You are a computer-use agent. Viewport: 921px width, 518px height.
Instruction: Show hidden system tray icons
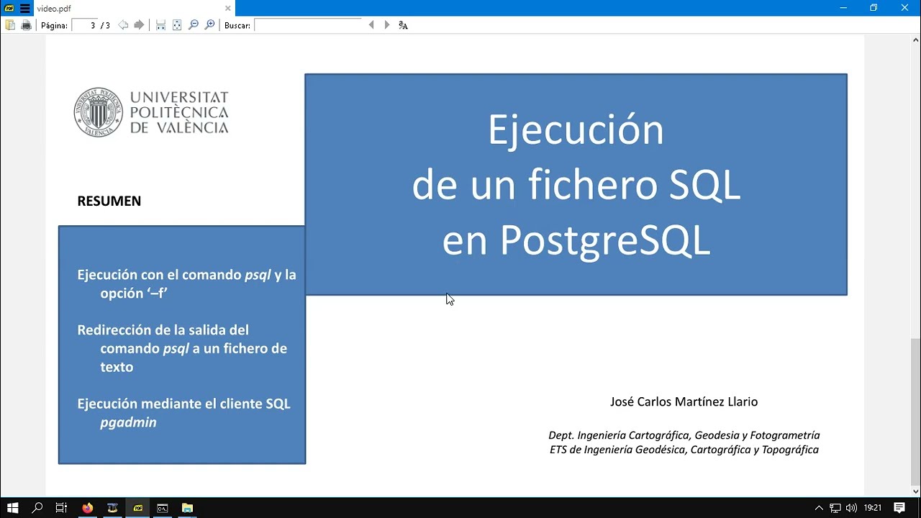click(819, 508)
